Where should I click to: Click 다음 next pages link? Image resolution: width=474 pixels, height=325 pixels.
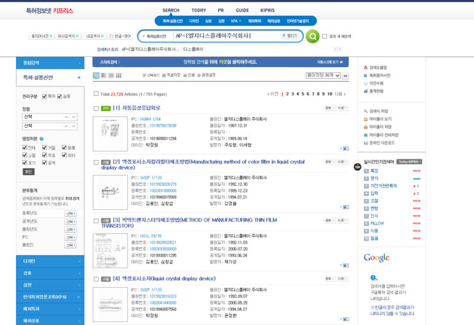pyautogui.click(x=339, y=94)
